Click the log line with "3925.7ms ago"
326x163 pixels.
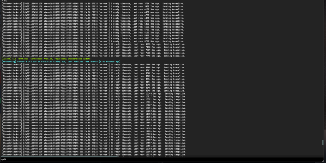point(93,6)
